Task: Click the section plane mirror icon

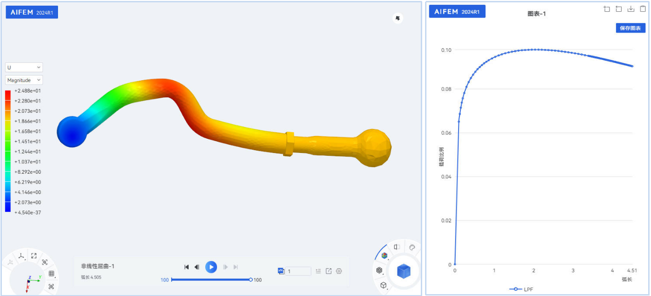Action: point(397,247)
